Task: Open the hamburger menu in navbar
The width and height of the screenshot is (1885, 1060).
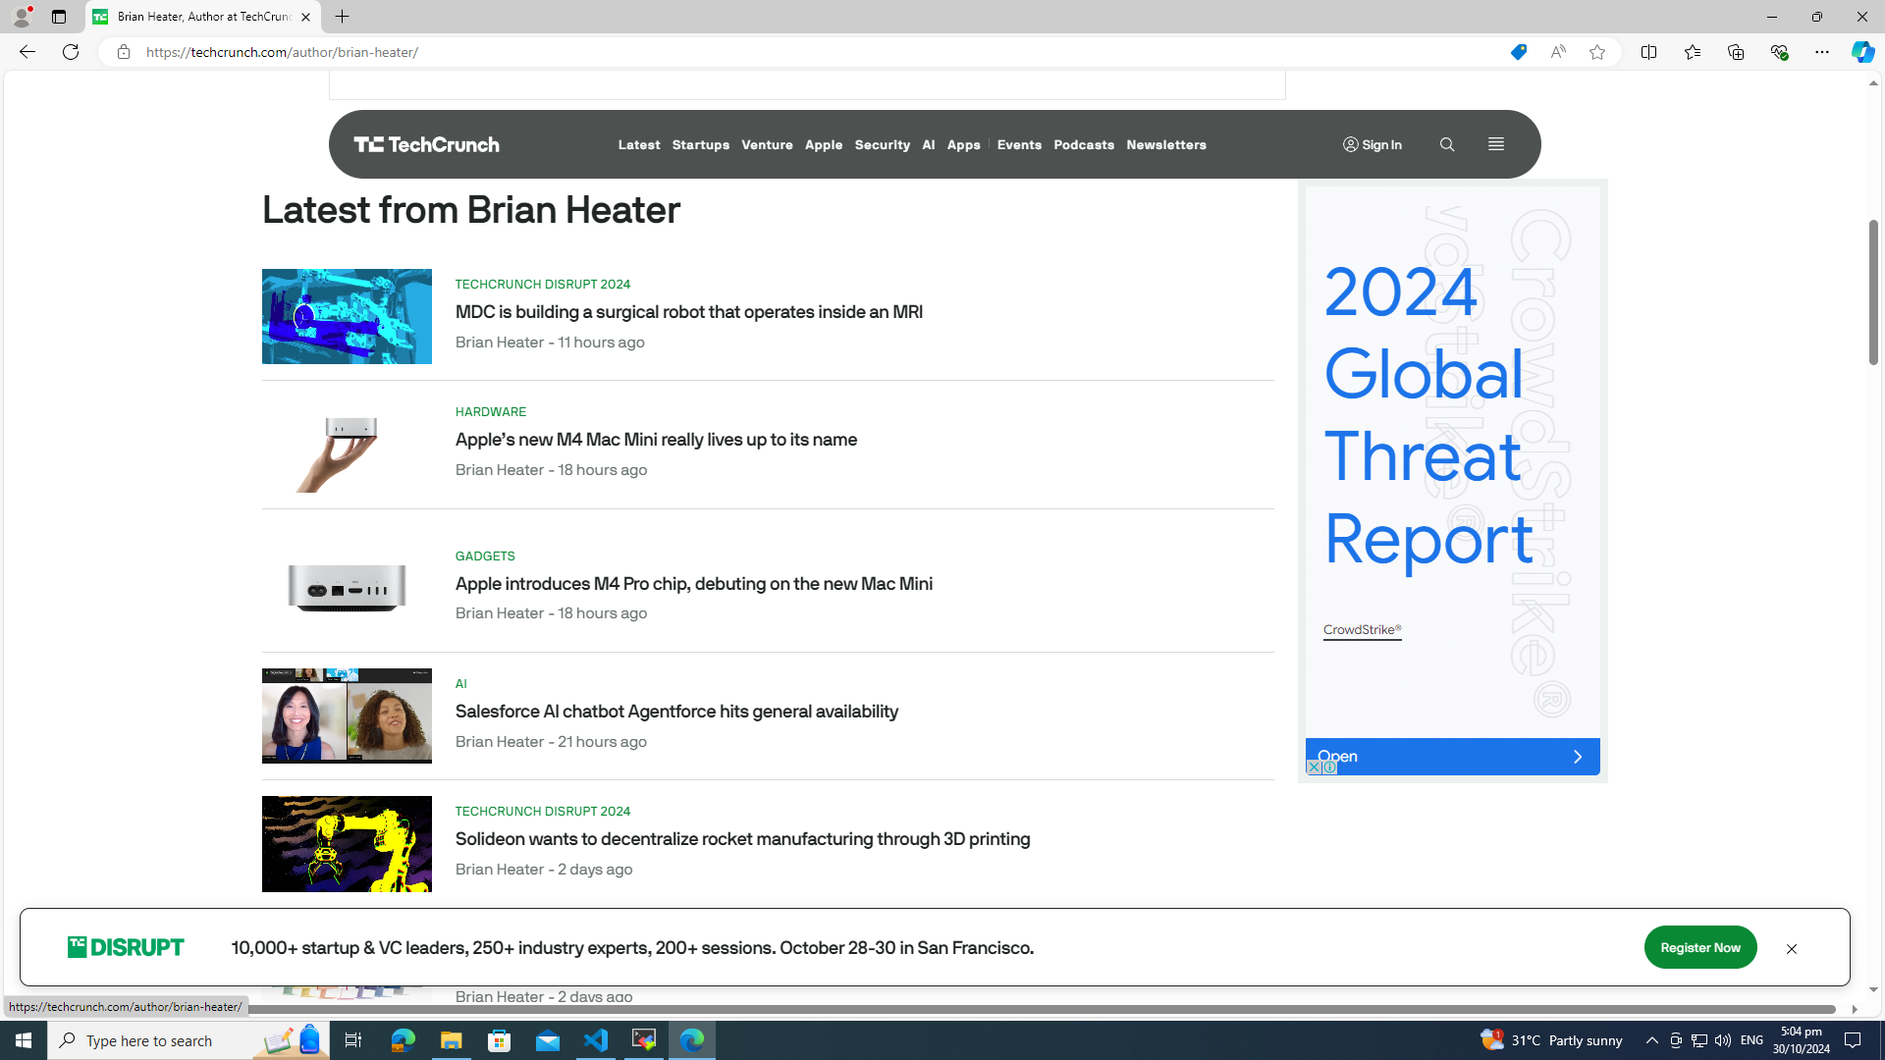Action: [x=1495, y=144]
